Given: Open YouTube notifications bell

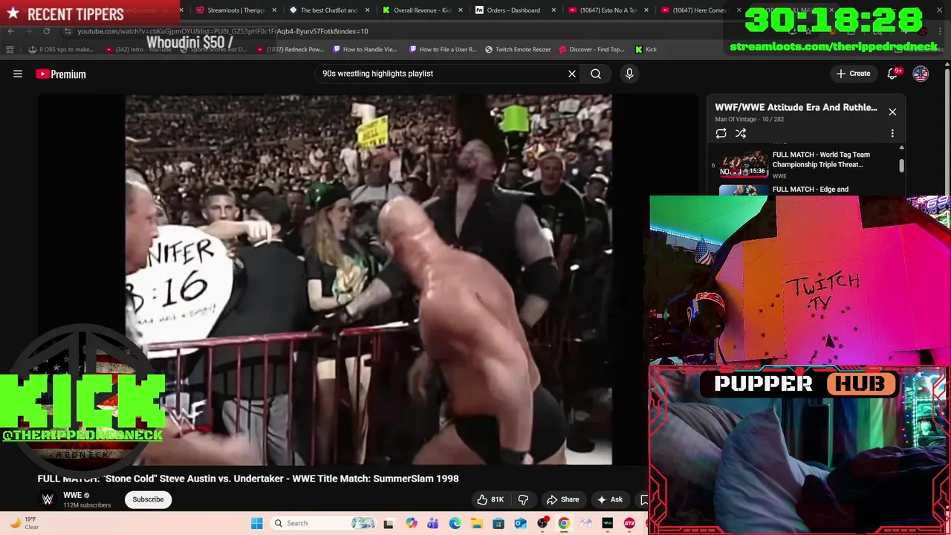Looking at the screenshot, I should click(x=894, y=74).
